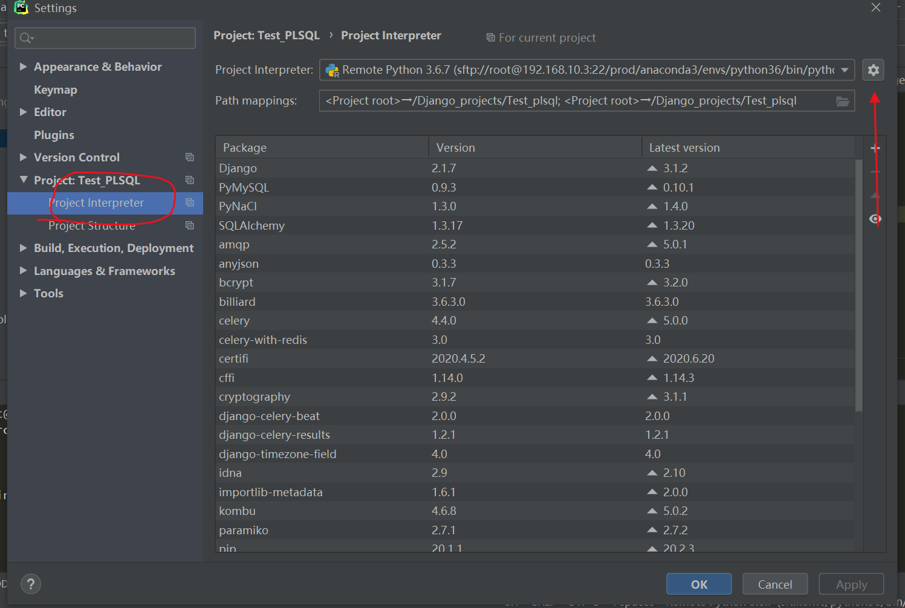Click the upgrade package arrow icon
The image size is (905, 608).
click(x=875, y=195)
